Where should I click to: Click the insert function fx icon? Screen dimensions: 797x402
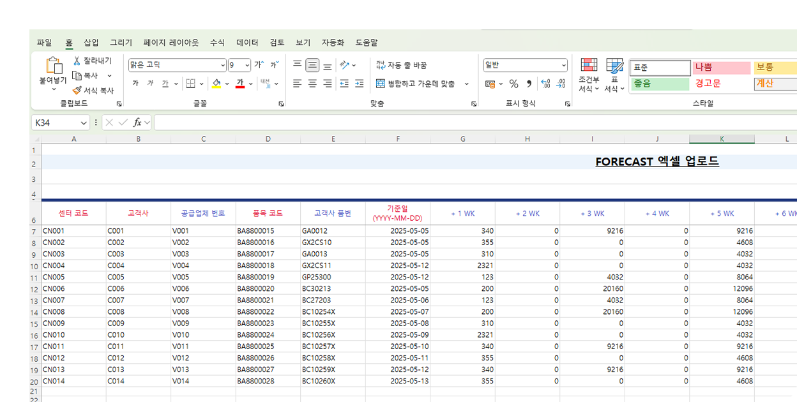click(137, 123)
